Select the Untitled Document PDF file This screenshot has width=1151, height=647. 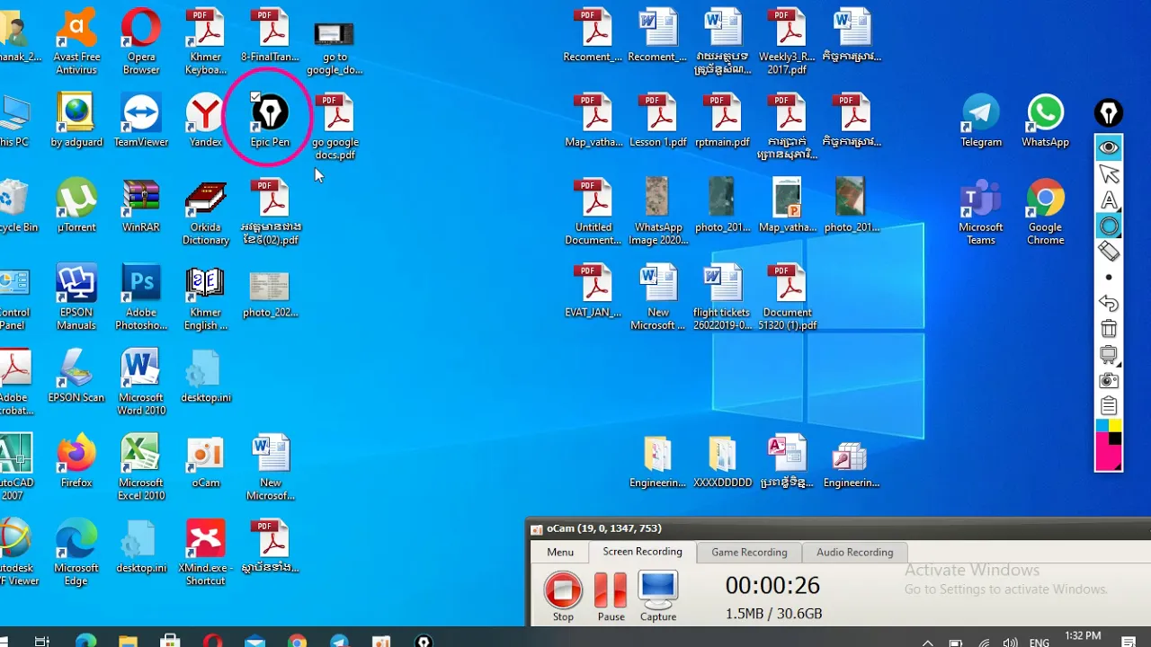593,213
